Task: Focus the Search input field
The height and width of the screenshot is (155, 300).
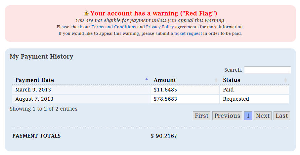Action: (x=267, y=70)
